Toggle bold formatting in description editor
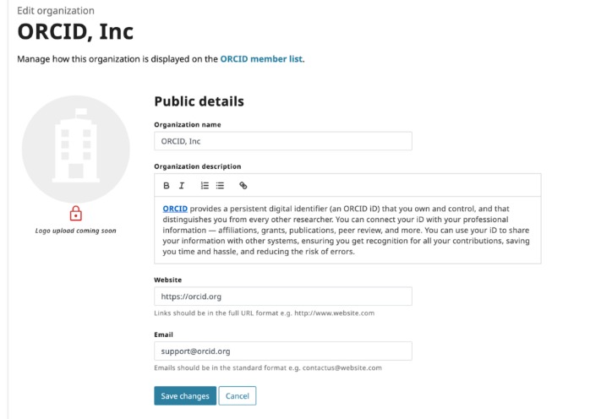Image resolution: width=601 pixels, height=419 pixels. click(167, 186)
